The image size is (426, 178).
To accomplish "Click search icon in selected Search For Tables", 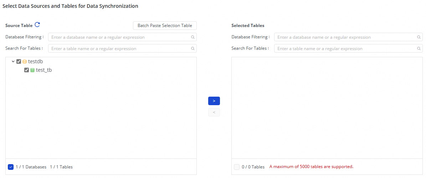I will click(419, 48).
